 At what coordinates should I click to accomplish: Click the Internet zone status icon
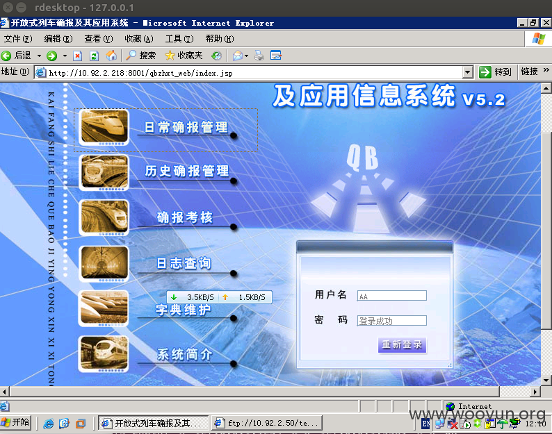point(450,406)
